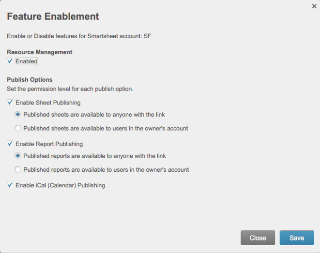Disable the iCal (Calendar) Publishing checkbox
The height and width of the screenshot is (253, 320).
click(x=10, y=185)
